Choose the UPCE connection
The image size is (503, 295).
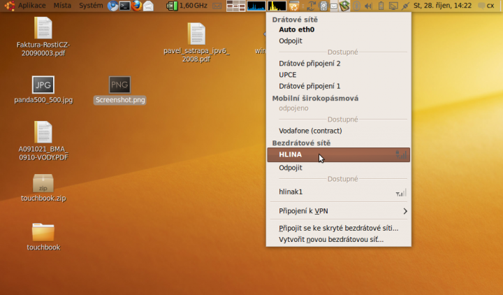(338, 75)
